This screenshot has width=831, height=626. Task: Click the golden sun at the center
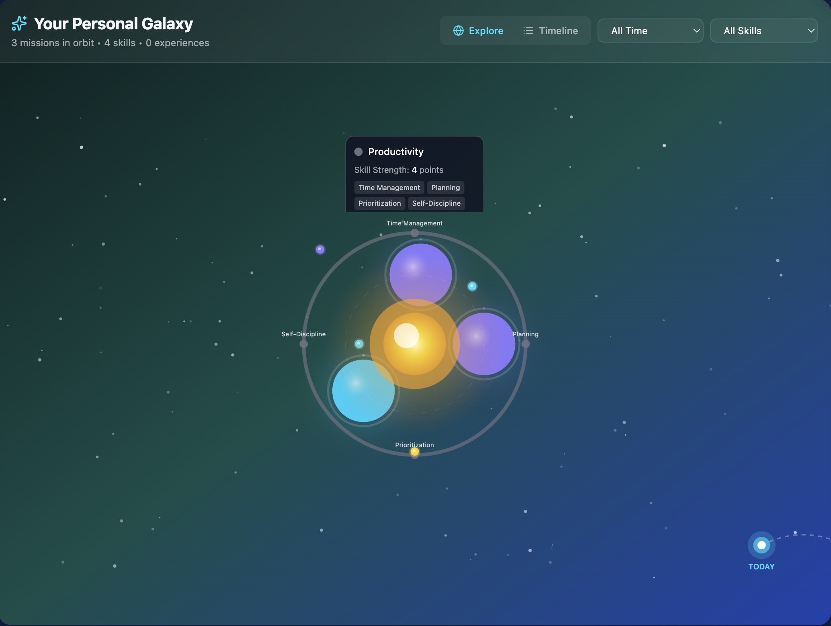pos(414,344)
